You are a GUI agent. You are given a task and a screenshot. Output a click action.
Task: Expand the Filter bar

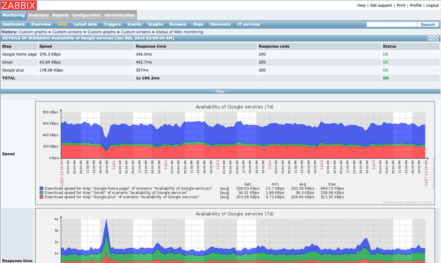(220, 91)
